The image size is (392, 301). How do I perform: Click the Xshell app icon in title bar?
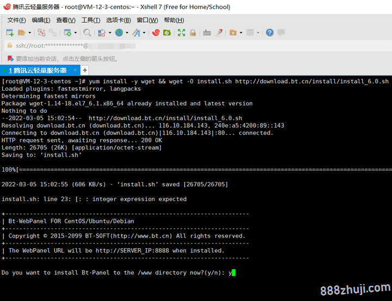[7, 7]
